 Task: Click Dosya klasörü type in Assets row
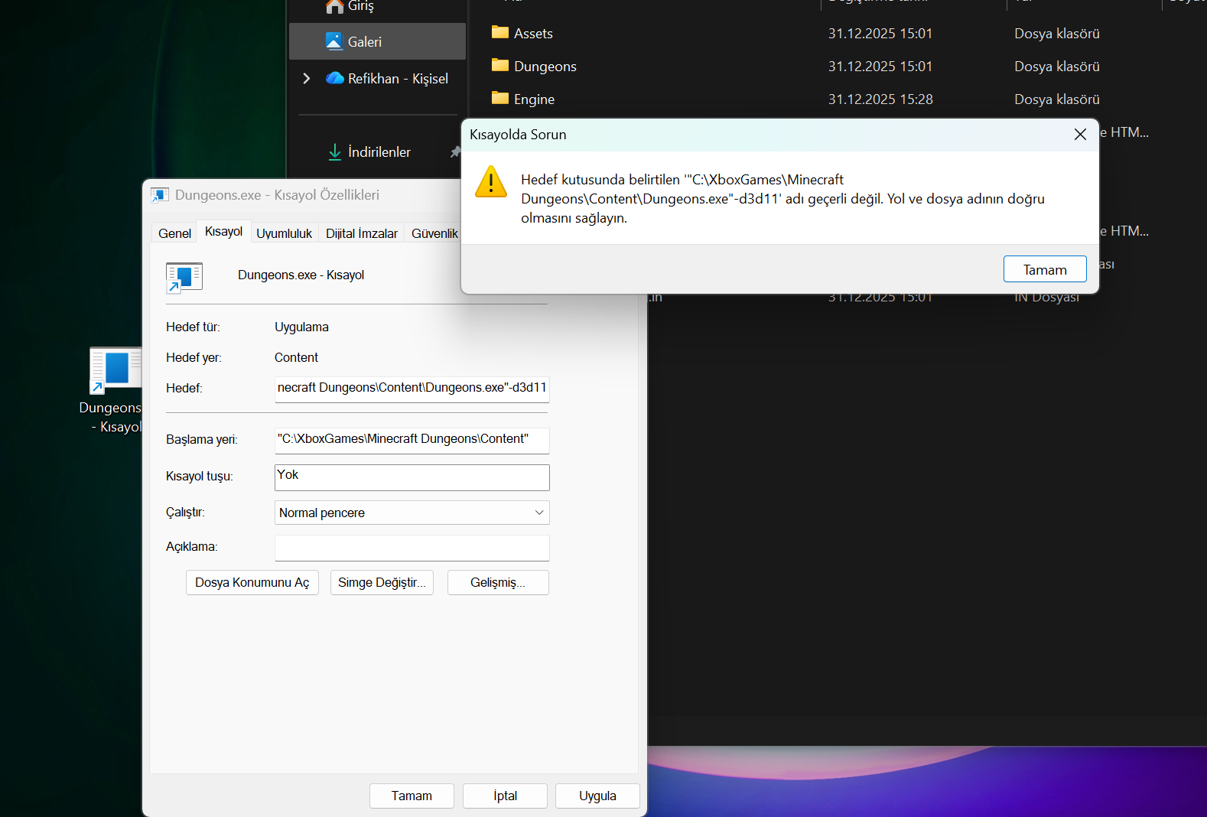coord(1057,34)
